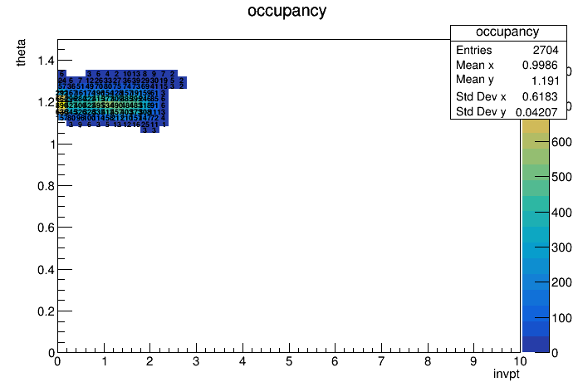This screenshot has width=578, height=392.
Task: Pick the dark navy bottom color-scale segment
Action: [536, 345]
